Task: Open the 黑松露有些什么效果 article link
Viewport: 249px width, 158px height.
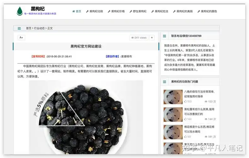Action: point(199,112)
